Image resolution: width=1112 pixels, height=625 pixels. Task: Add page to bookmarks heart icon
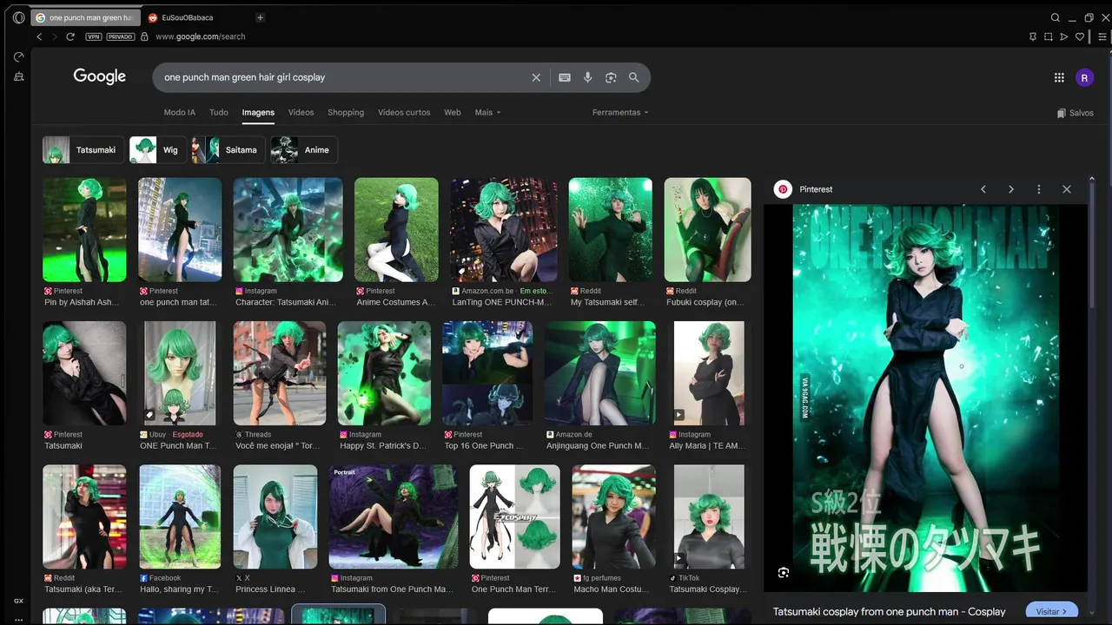(x=1080, y=36)
